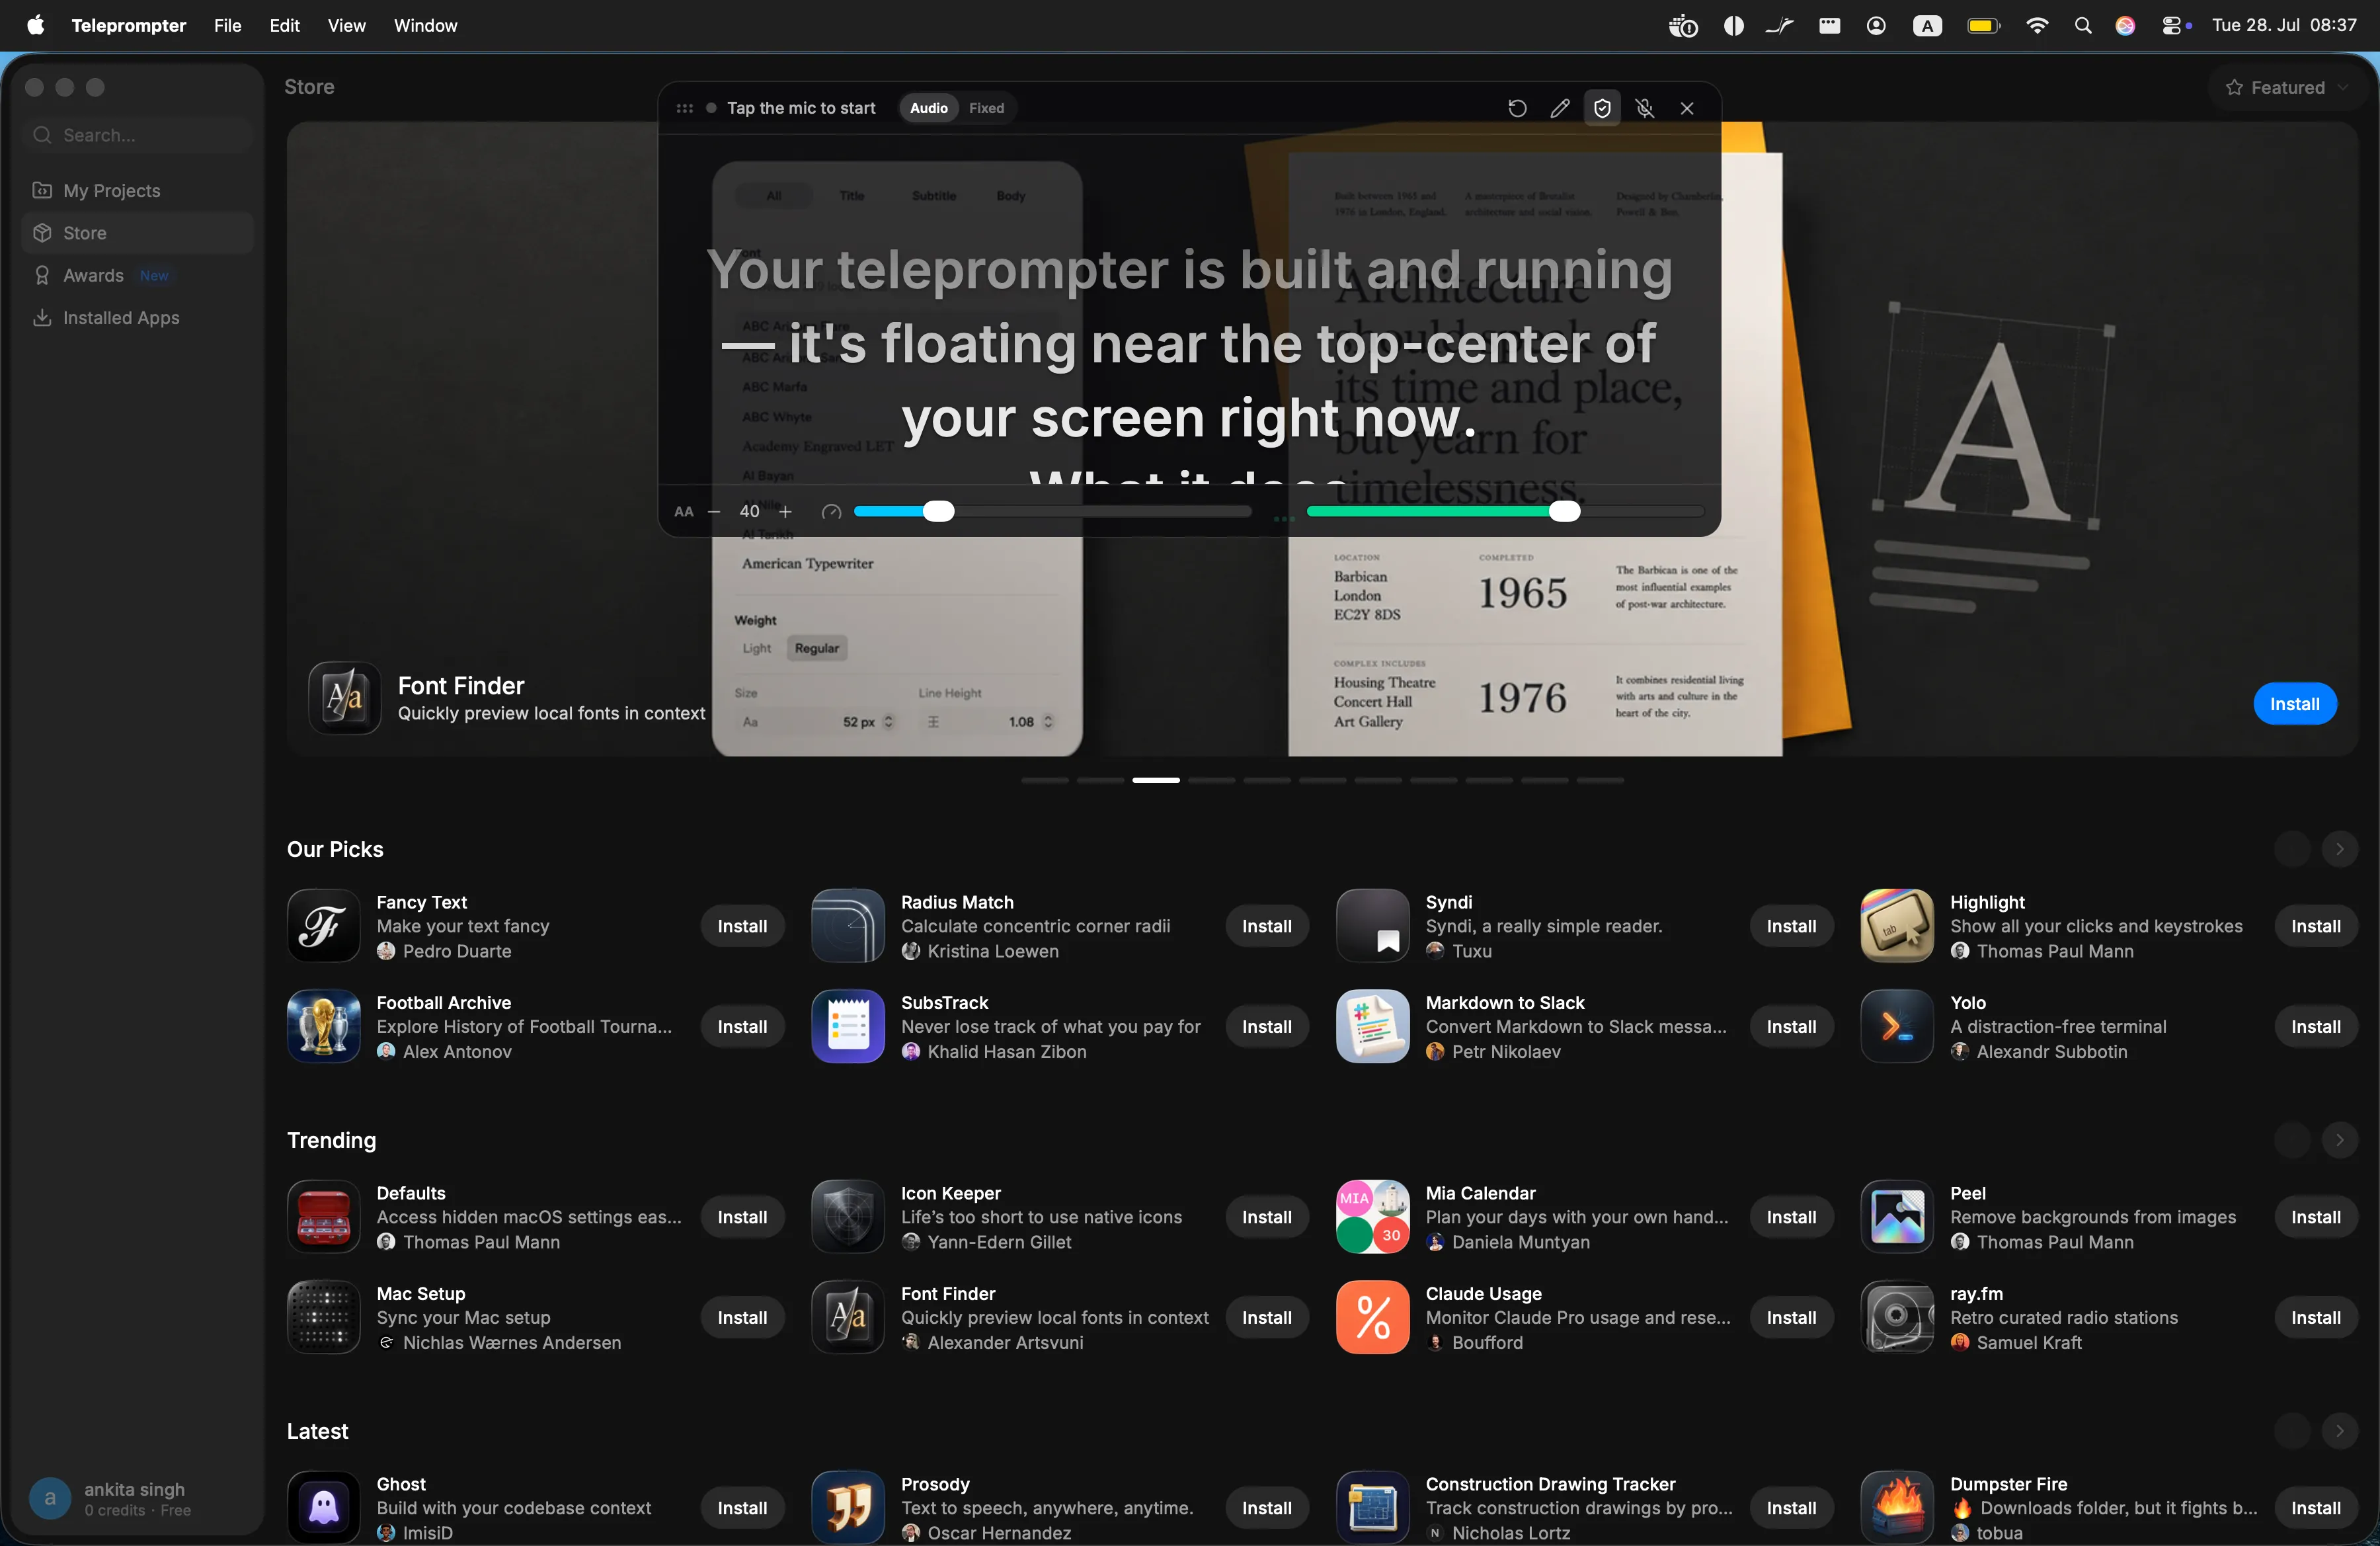Open Trending Font Finder icon
The width and height of the screenshot is (2380, 1546).
click(x=848, y=1318)
